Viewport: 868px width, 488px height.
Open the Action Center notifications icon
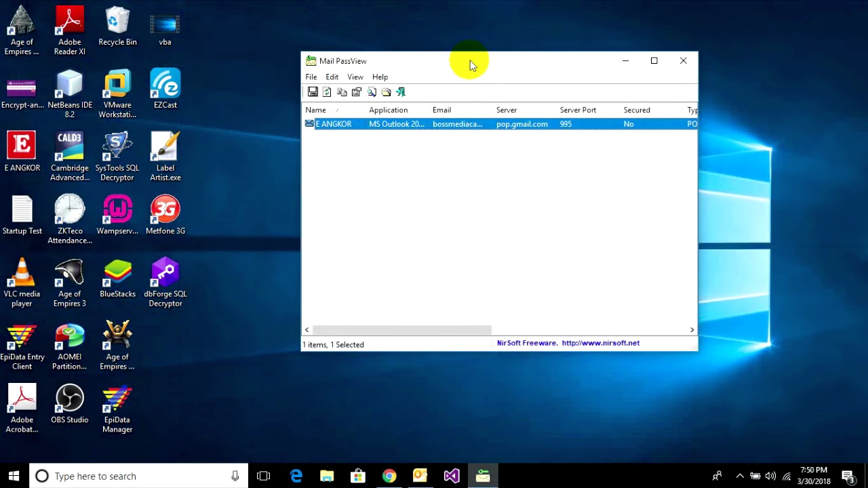[x=847, y=476]
